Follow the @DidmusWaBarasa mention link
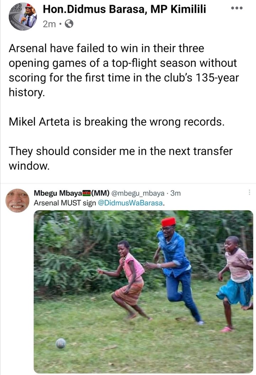The height and width of the screenshot is (375, 256). tap(130, 203)
